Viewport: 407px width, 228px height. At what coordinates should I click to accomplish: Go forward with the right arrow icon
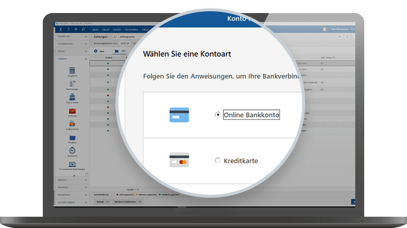point(68,29)
